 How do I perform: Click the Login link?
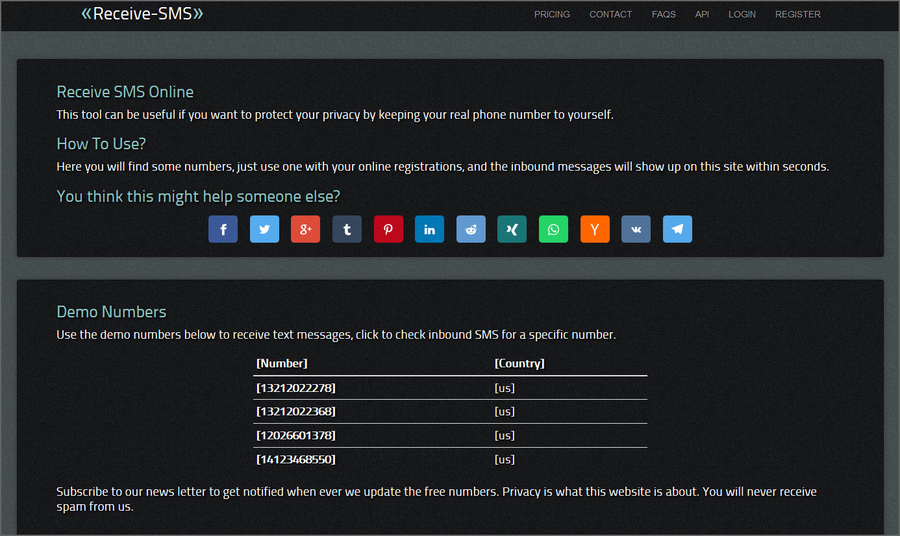(x=742, y=14)
